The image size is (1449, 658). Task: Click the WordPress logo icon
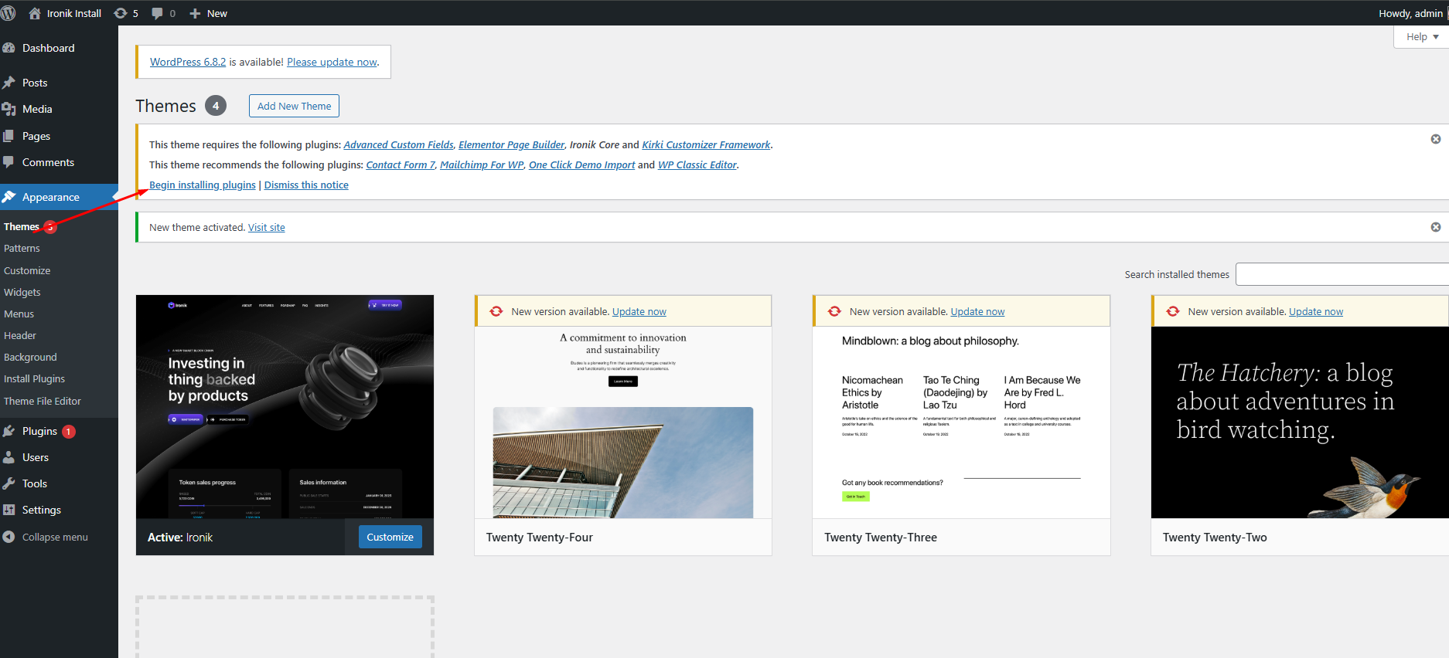coord(9,13)
